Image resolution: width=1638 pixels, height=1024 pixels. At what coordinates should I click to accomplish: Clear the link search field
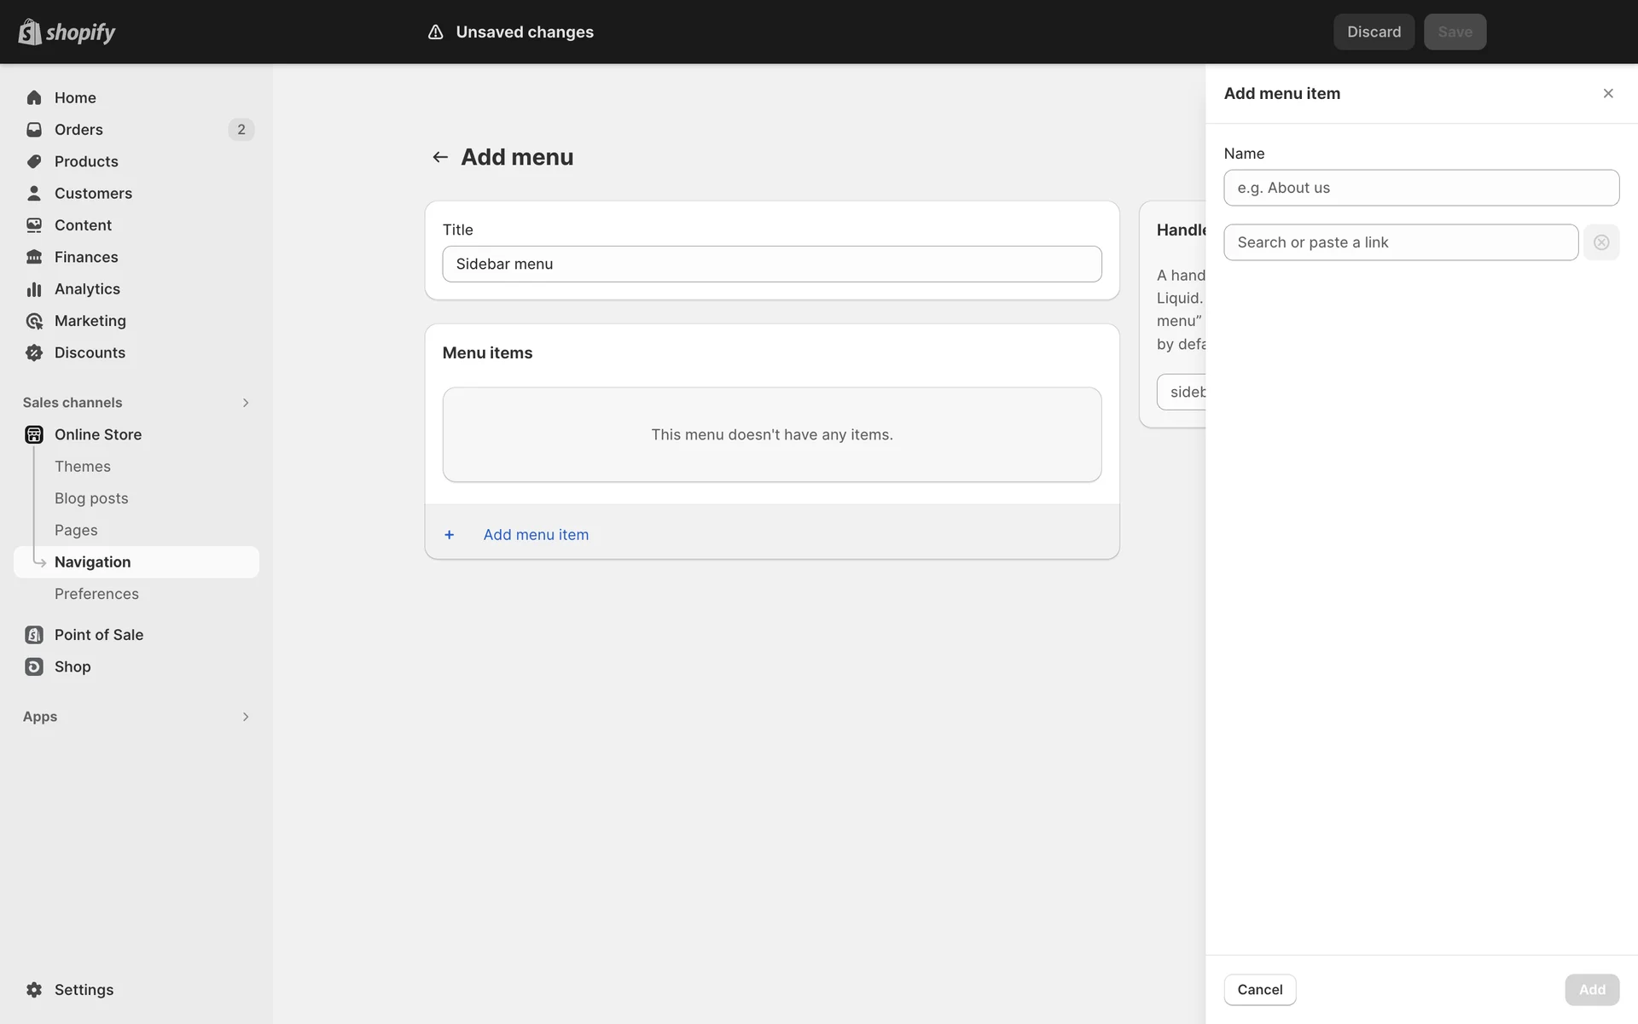tap(1601, 242)
